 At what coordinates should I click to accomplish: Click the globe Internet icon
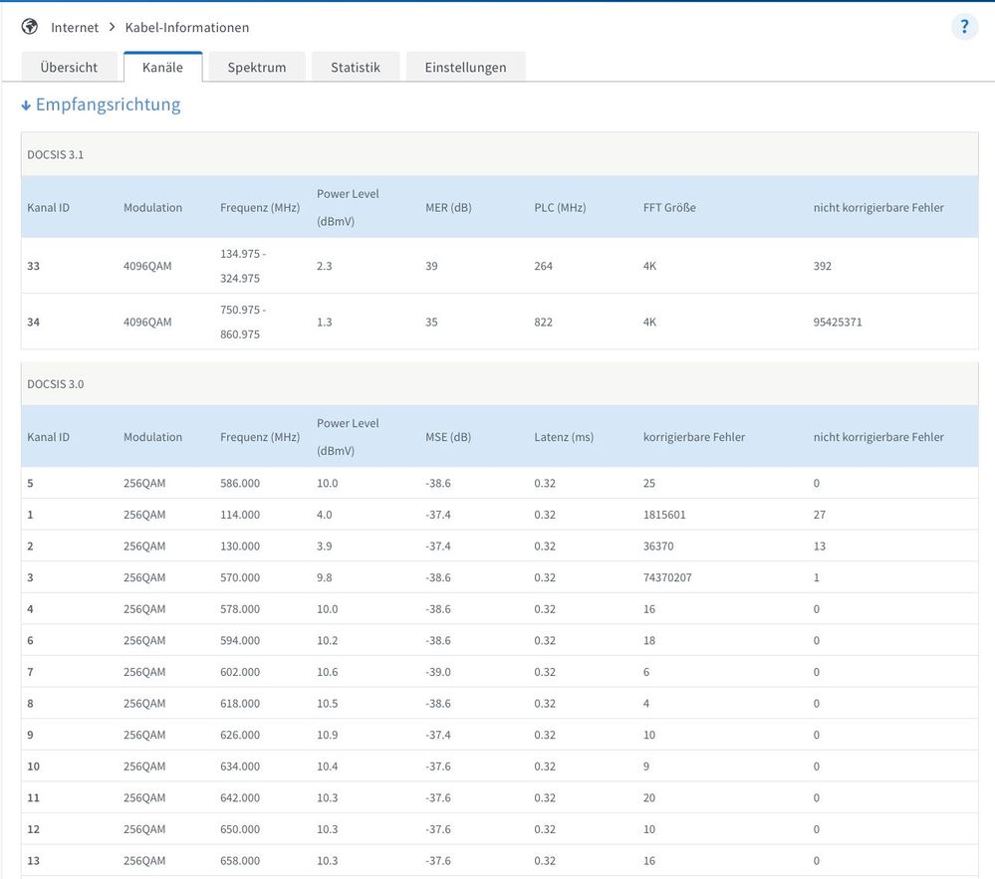pos(30,27)
